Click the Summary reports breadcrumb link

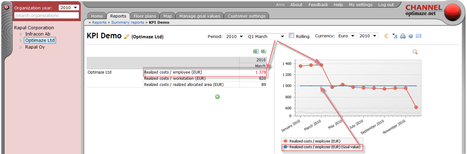click(x=128, y=23)
